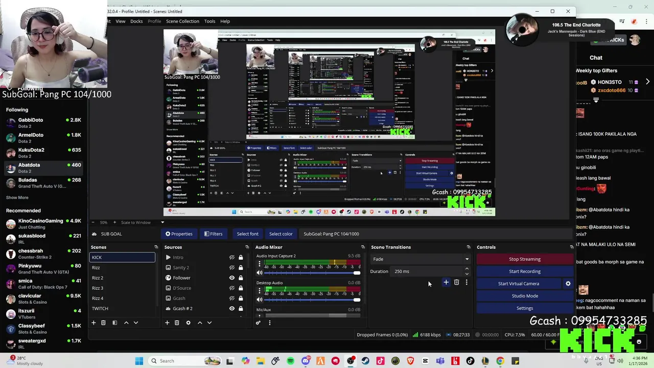
Task: Move selected source down in Sources toolbar
Action: pos(209,323)
